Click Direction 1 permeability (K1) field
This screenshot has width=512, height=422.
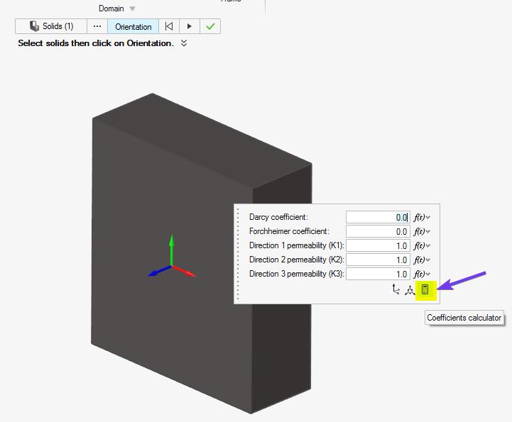[378, 245]
